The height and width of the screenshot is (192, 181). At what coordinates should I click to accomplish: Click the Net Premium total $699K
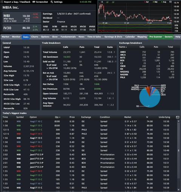(x=97, y=89)
